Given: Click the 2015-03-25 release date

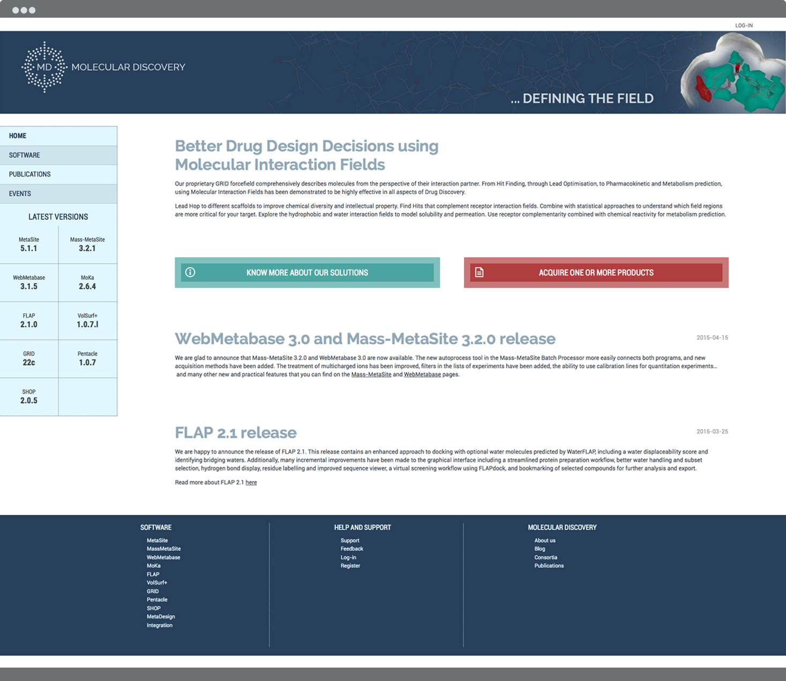Looking at the screenshot, I should click(712, 432).
